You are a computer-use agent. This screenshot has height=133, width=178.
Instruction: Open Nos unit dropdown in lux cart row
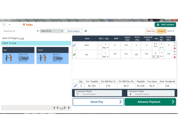(105, 57)
